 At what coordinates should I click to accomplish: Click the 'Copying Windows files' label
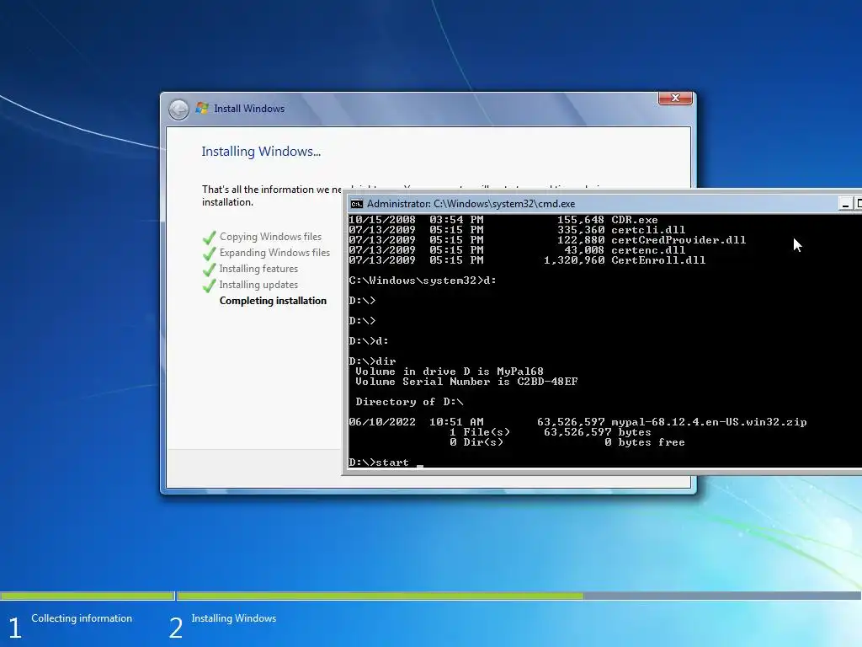pos(270,237)
